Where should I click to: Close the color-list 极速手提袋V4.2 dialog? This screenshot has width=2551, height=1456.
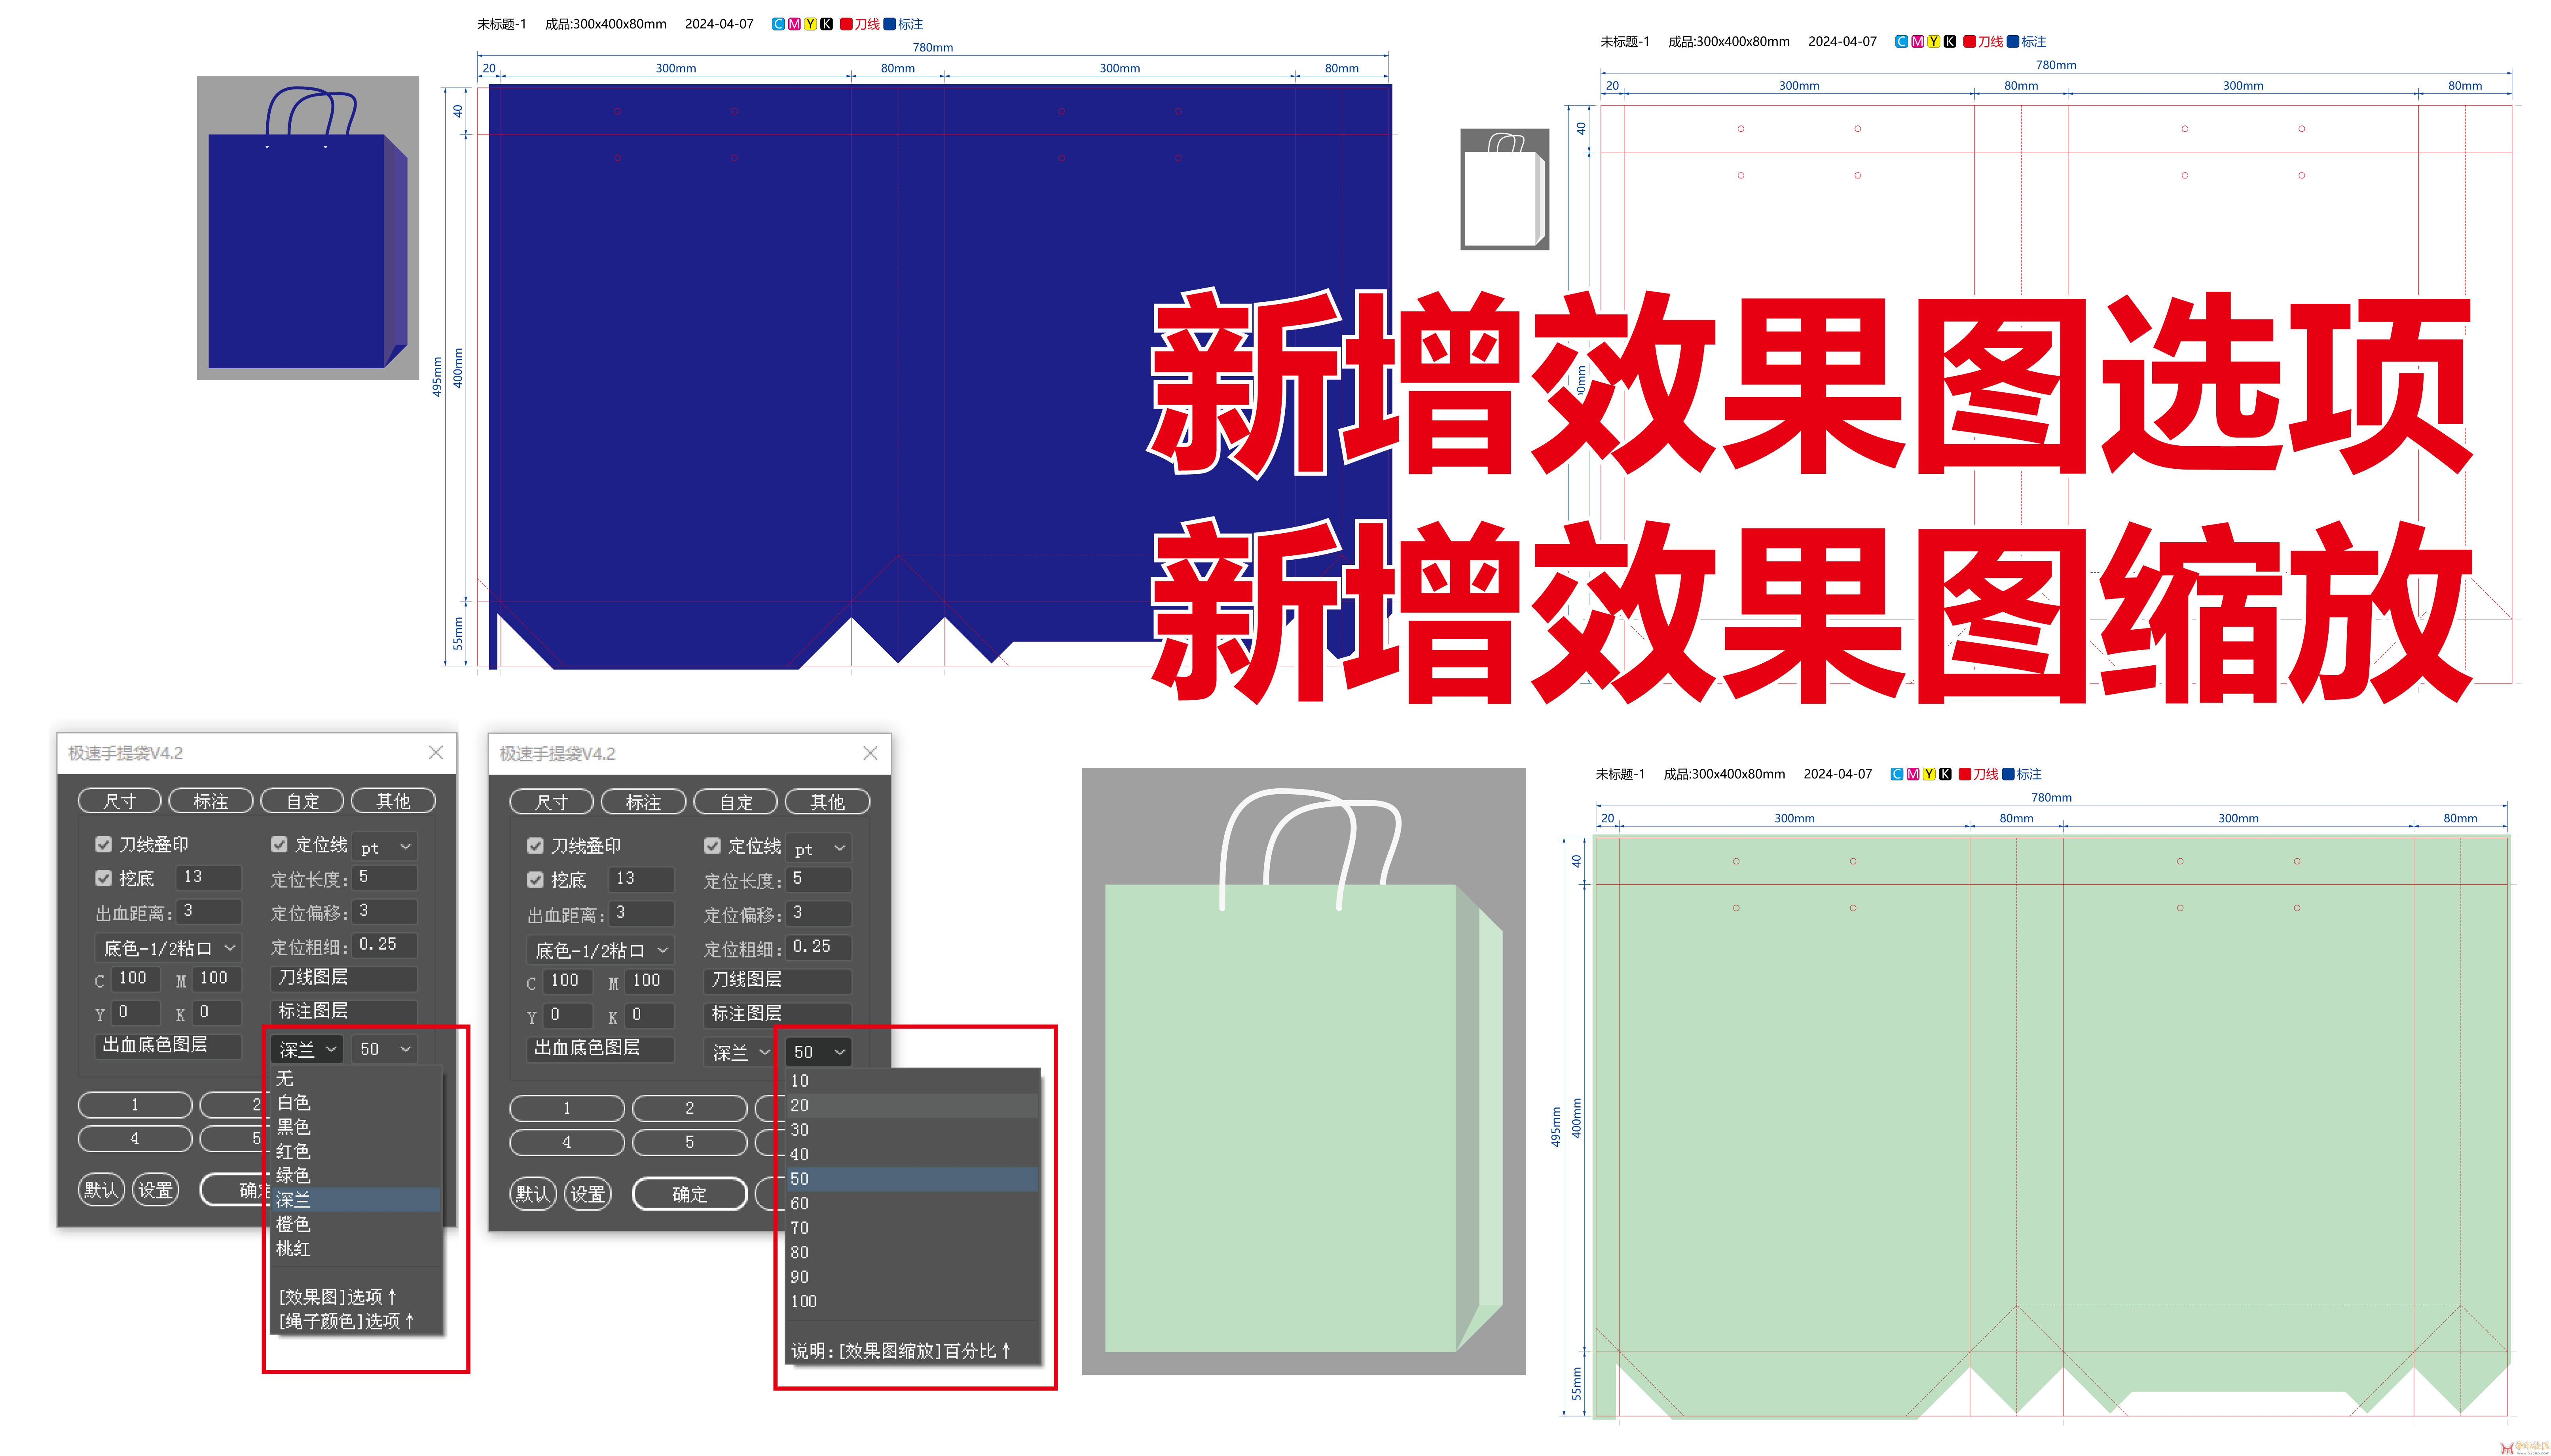436,752
